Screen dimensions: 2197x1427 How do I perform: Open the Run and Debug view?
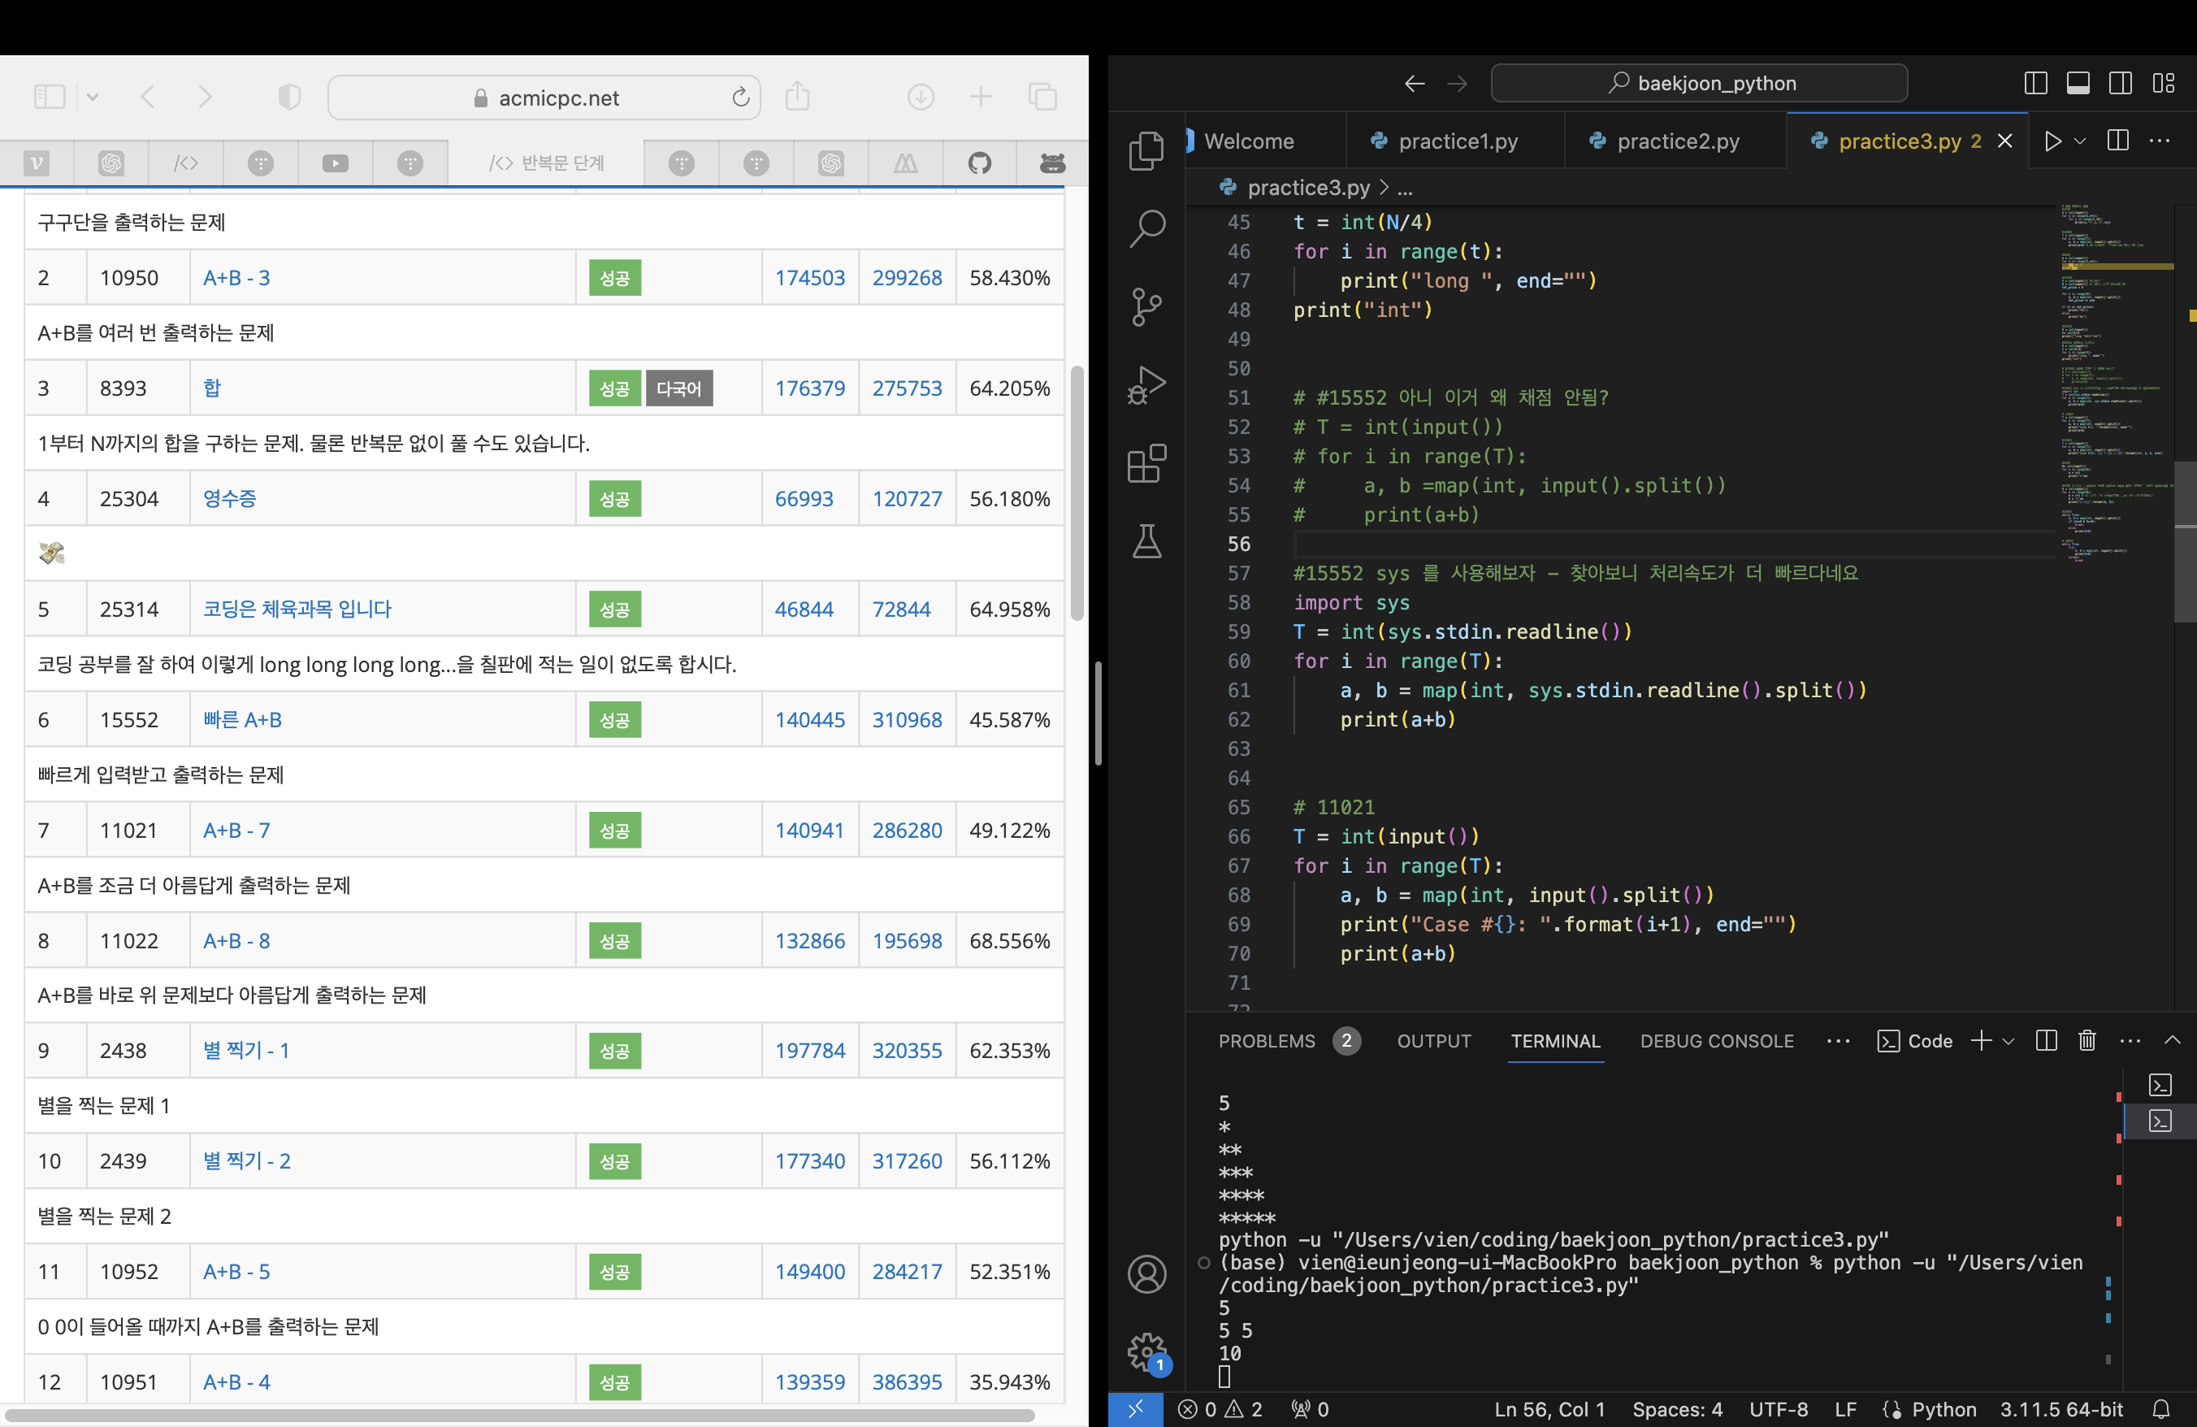pos(1146,385)
